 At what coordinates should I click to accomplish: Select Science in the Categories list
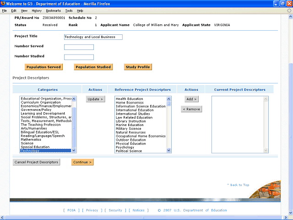point(27,143)
